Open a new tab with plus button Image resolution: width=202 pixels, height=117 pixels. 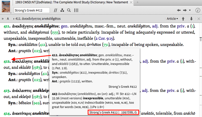tap(137, 2)
